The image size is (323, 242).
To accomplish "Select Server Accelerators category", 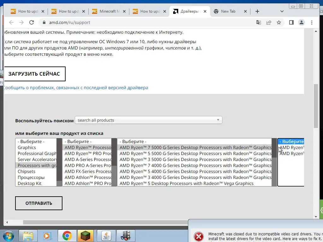I will [36, 159].
